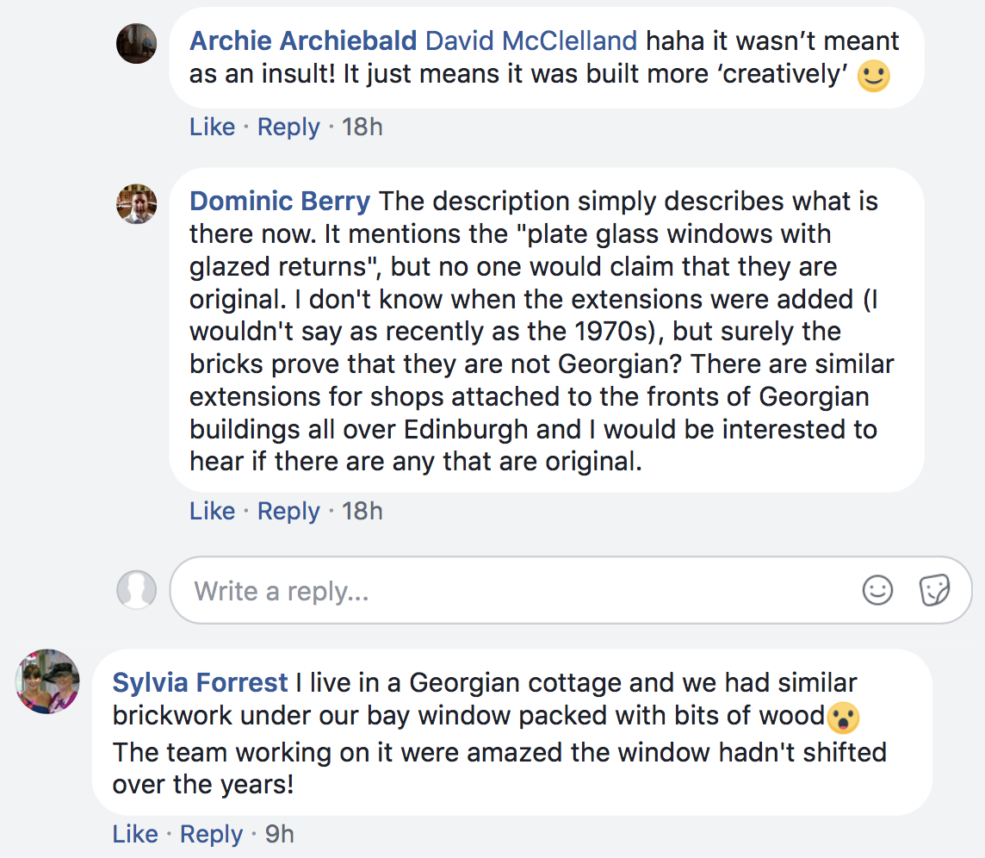Image resolution: width=985 pixels, height=858 pixels.
Task: Like Sylvia Forrest's comment
Action: pos(135,835)
